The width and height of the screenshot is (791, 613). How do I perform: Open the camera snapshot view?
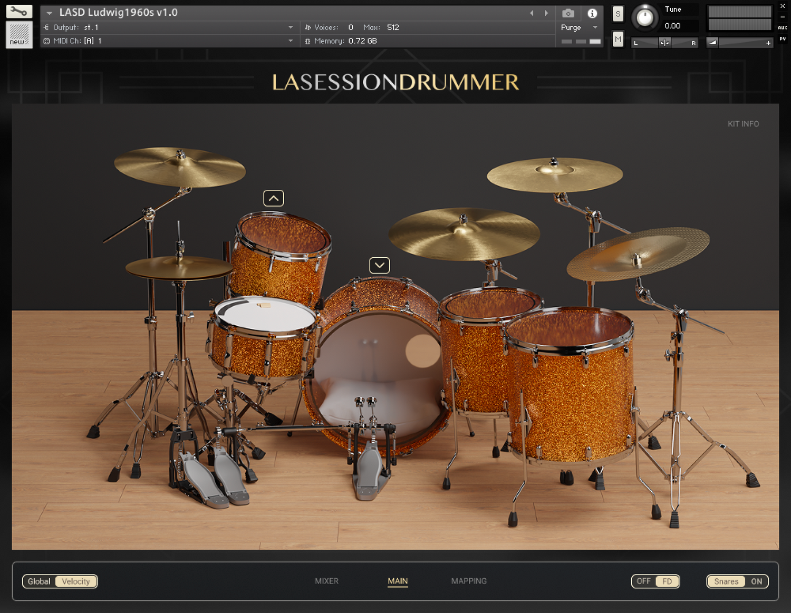pyautogui.click(x=568, y=13)
